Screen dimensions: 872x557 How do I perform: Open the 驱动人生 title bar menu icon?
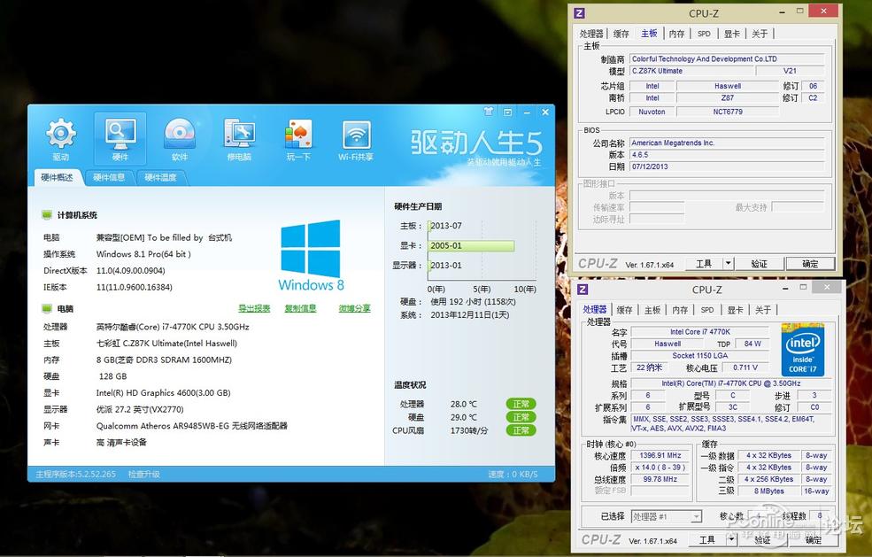click(508, 112)
